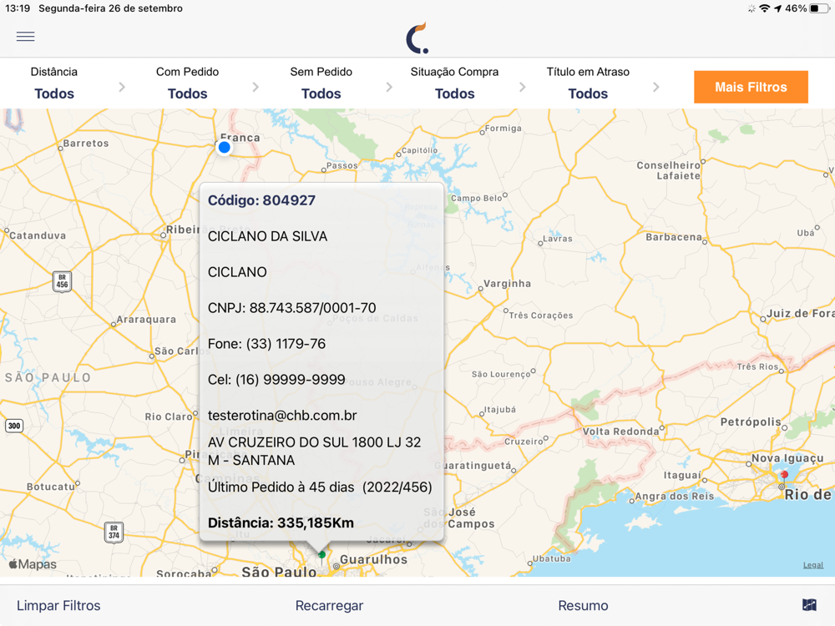Tap Angra dos Reis label on map
835x626 pixels.
(x=674, y=496)
